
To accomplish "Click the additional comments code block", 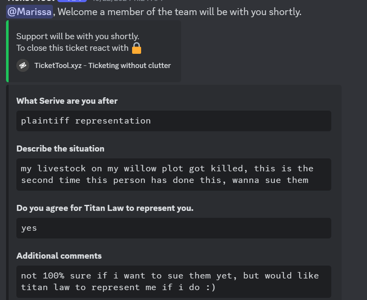I will 174,282.
